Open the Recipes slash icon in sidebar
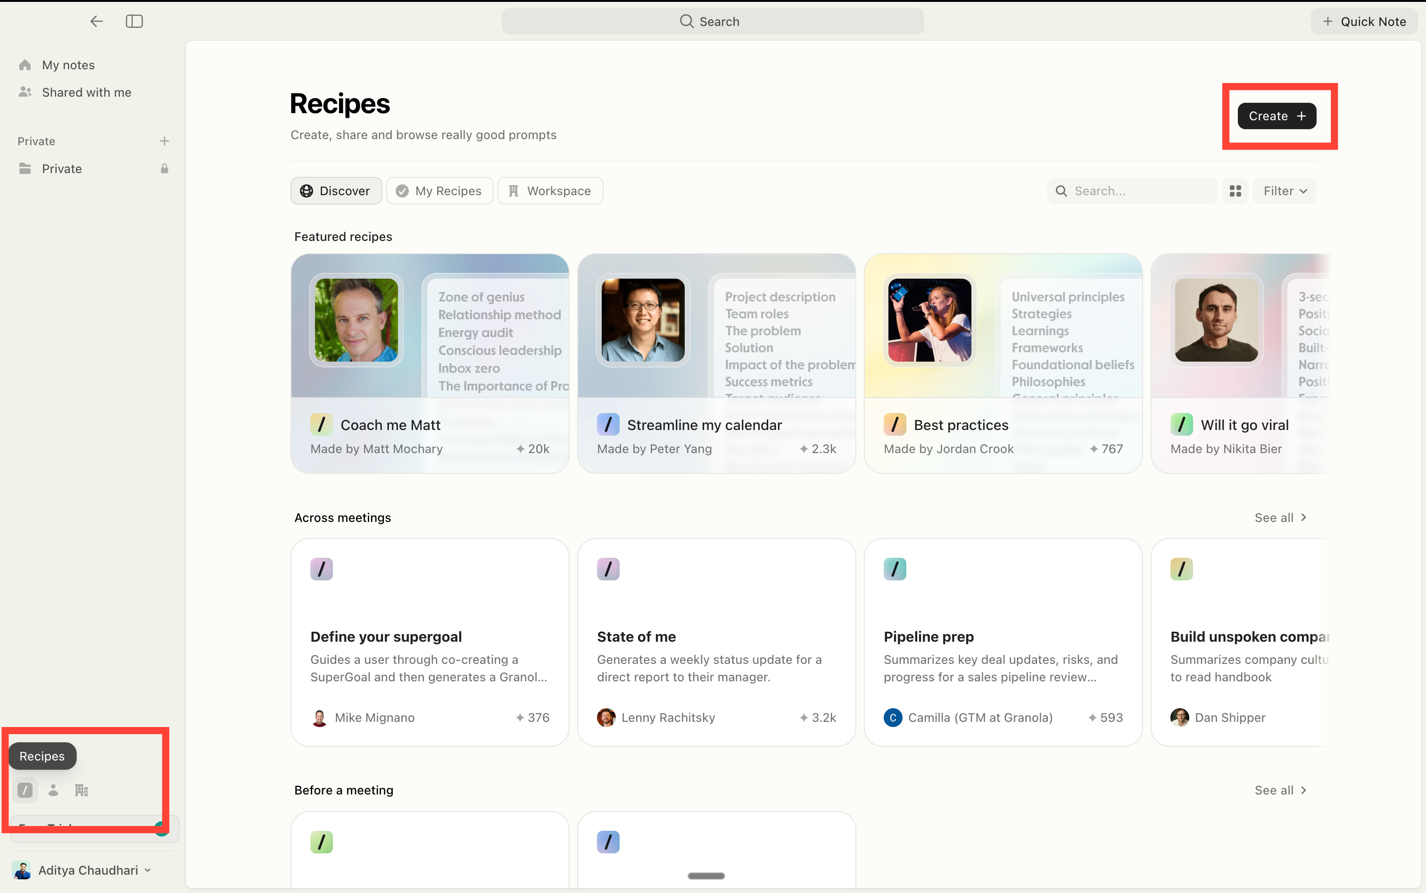The height and width of the screenshot is (893, 1426). (x=25, y=790)
